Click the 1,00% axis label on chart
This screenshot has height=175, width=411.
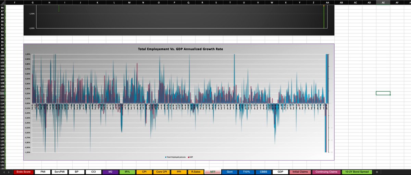point(28,54)
